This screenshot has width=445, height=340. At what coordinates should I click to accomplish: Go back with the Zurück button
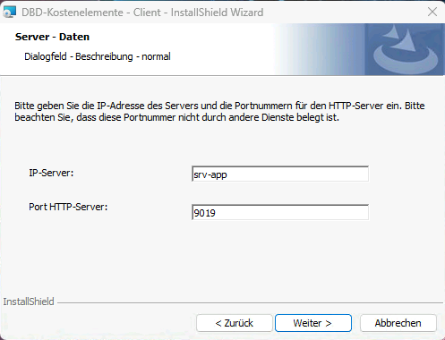pos(235,323)
